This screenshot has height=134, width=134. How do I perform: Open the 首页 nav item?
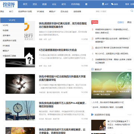[x=25, y=4]
